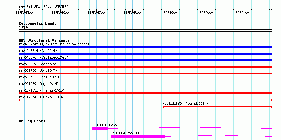
Task: Select ruler position 113584700
Action: (96, 13)
